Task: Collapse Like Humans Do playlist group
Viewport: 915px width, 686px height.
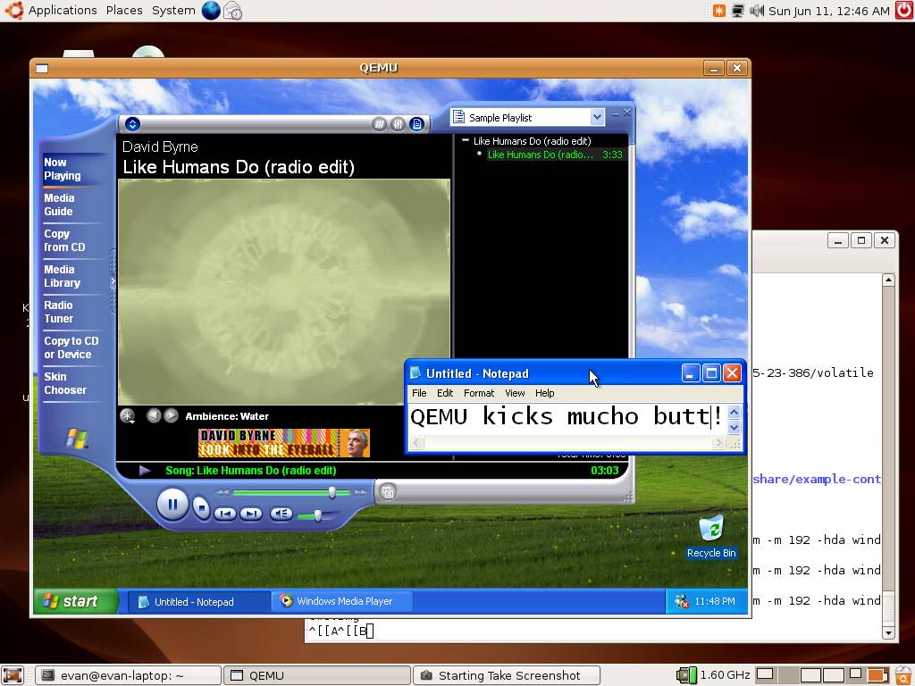Action: point(466,140)
